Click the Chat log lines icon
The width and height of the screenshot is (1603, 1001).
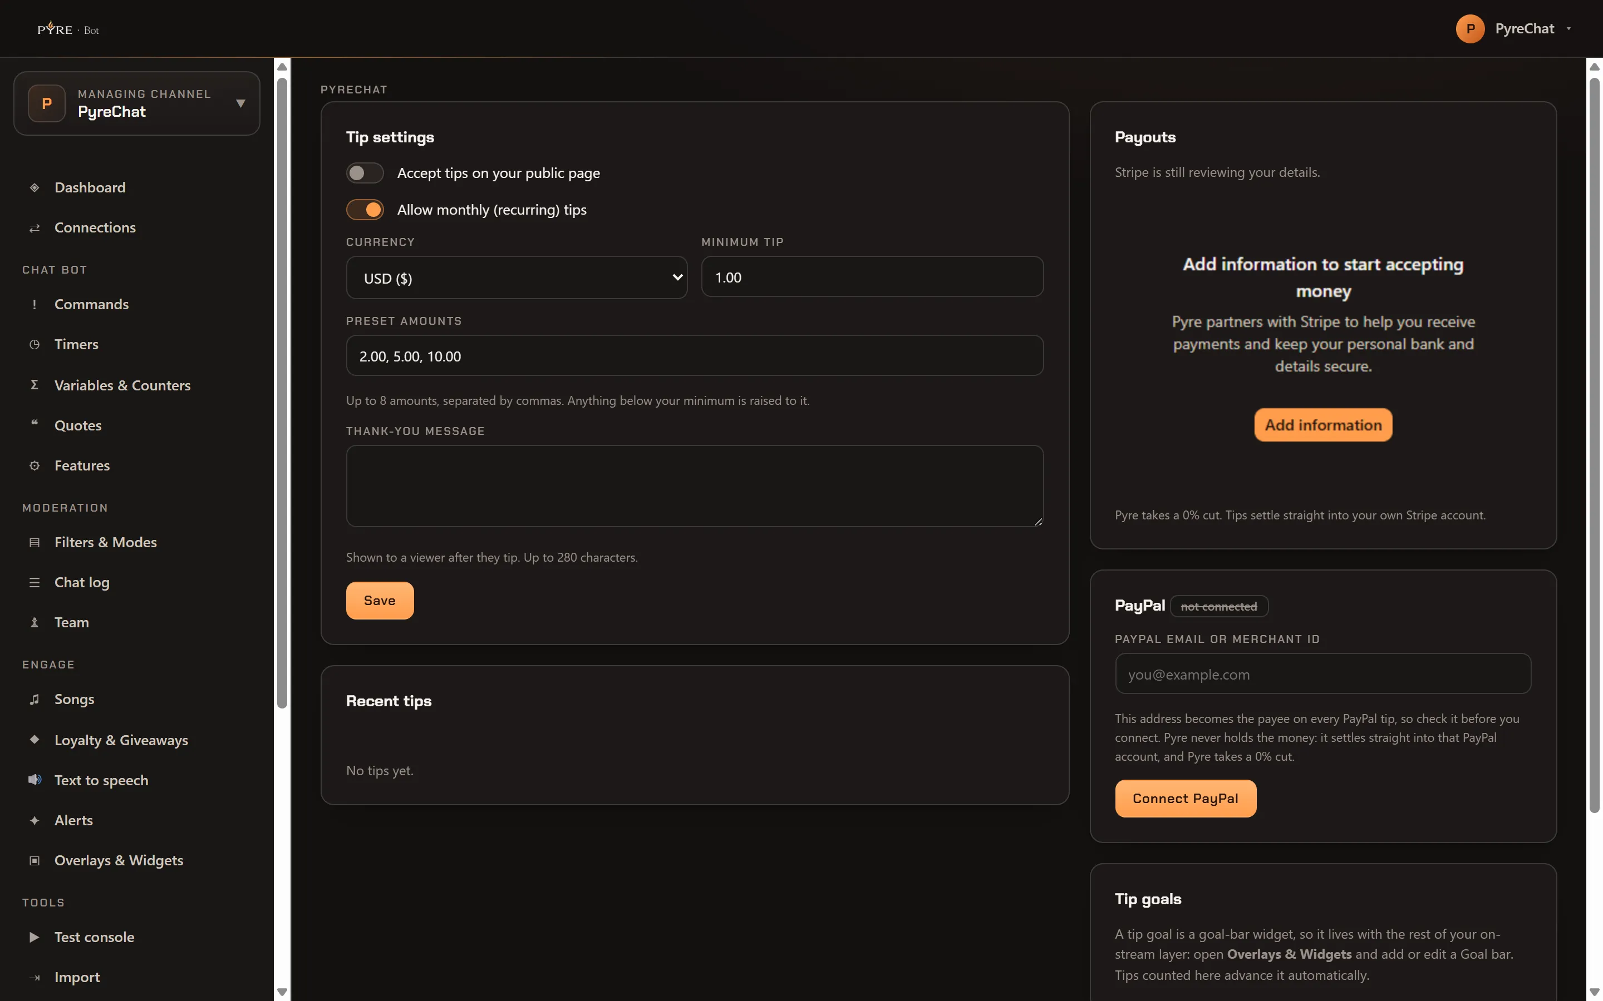pyautogui.click(x=35, y=583)
